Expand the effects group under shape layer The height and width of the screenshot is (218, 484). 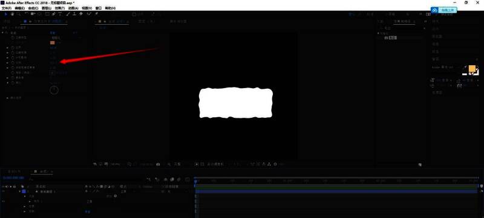pyautogui.click(x=25, y=207)
